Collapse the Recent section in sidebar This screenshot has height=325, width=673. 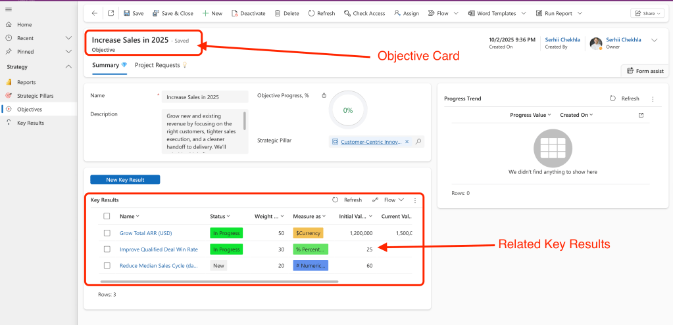point(68,38)
